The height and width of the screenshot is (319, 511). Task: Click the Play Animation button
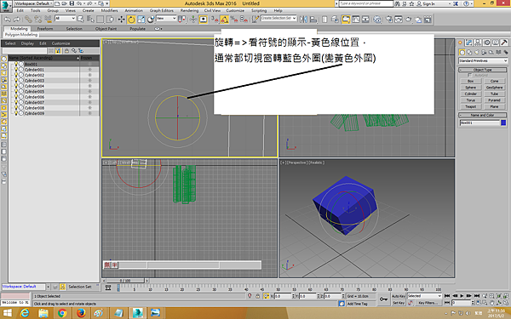[462, 296]
